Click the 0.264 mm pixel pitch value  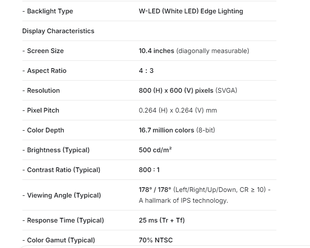coord(178,110)
